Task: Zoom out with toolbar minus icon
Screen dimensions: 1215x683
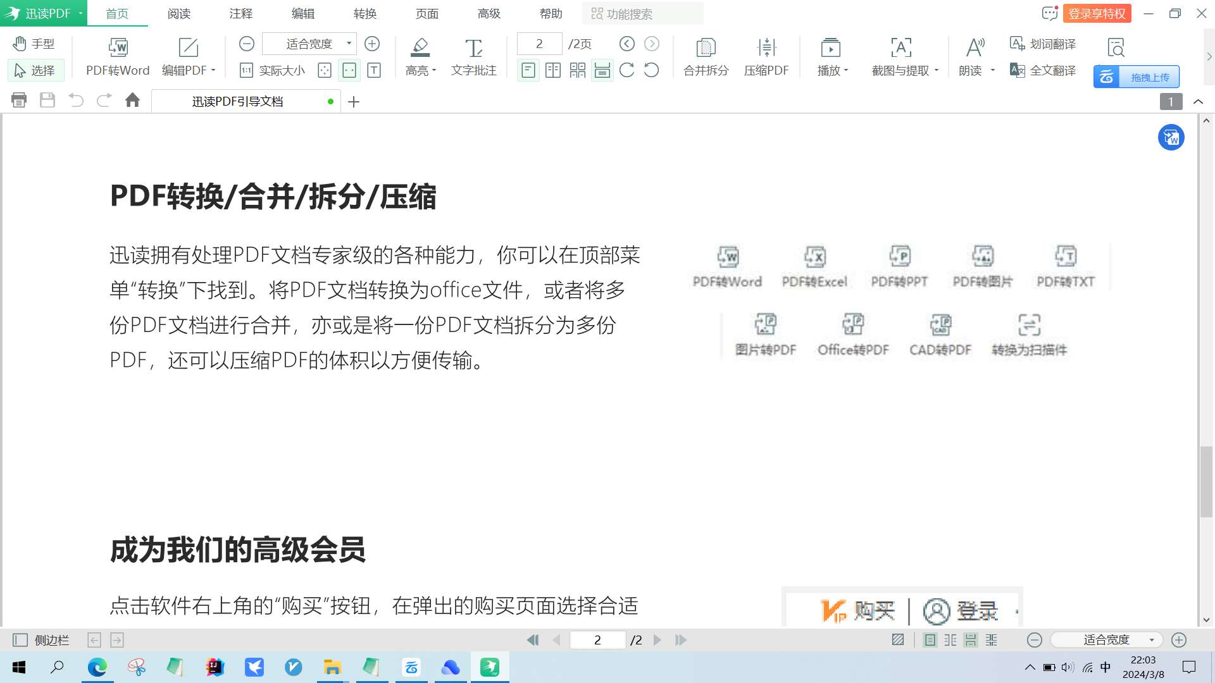Action: [247, 44]
